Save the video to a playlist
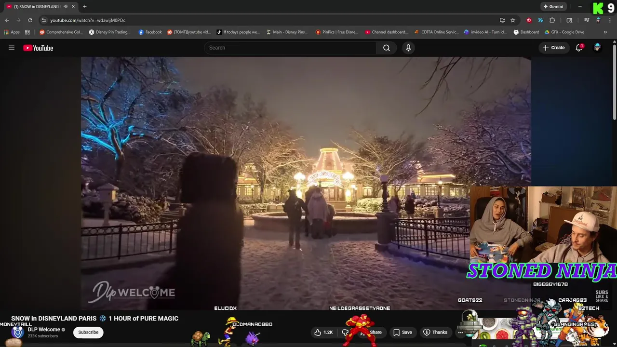The image size is (617, 347). tap(402, 332)
